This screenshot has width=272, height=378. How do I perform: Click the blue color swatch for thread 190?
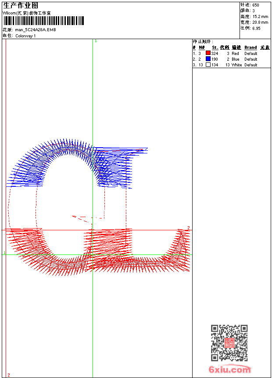coord(208,59)
